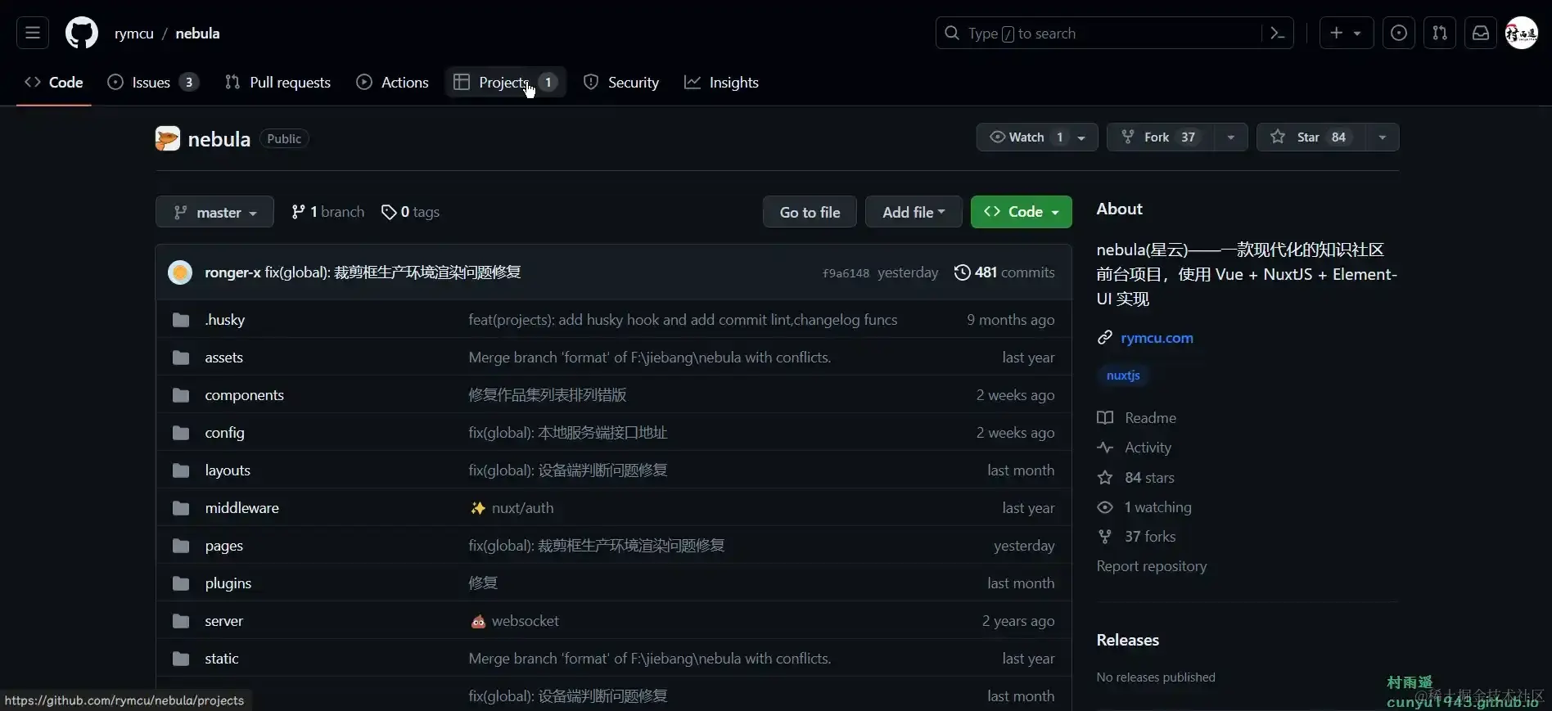Click the Go to file button
1552x711 pixels.
[810, 212]
